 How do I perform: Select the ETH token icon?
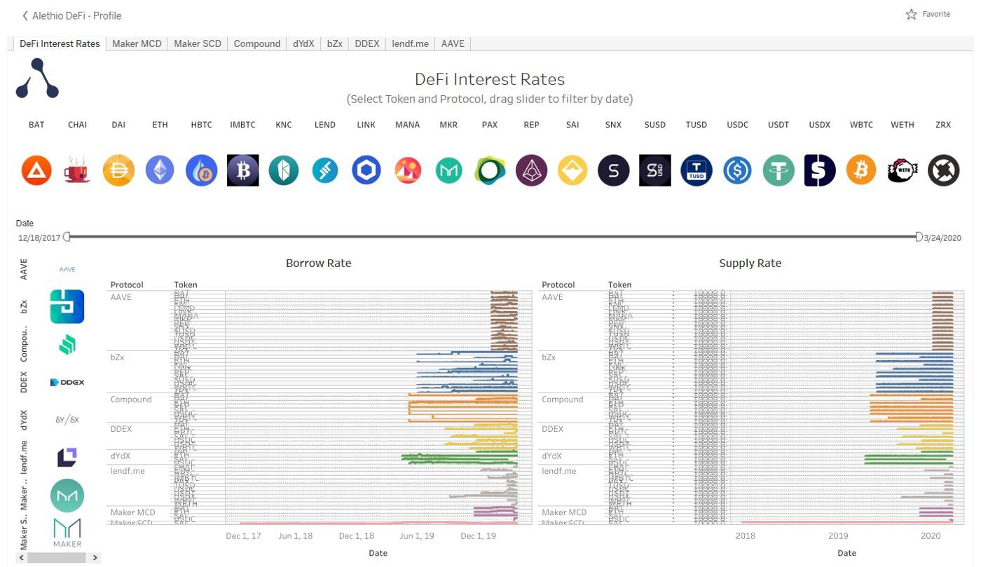(160, 170)
